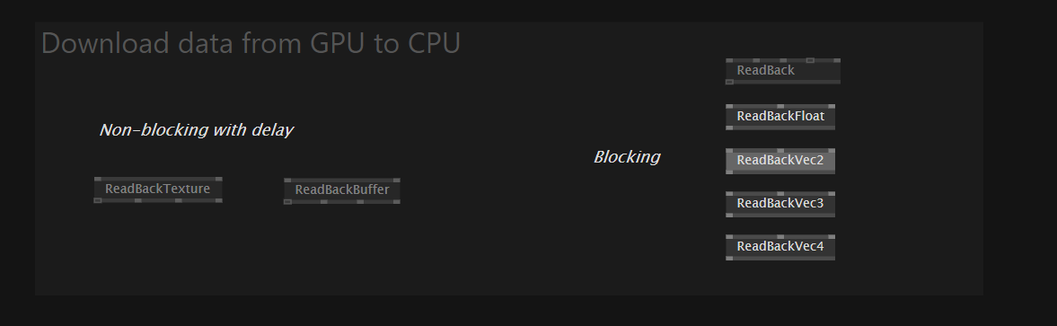Click ReadBackBuffer's top-left input pin
Viewport: 1057px width, 326px height.
pos(288,181)
